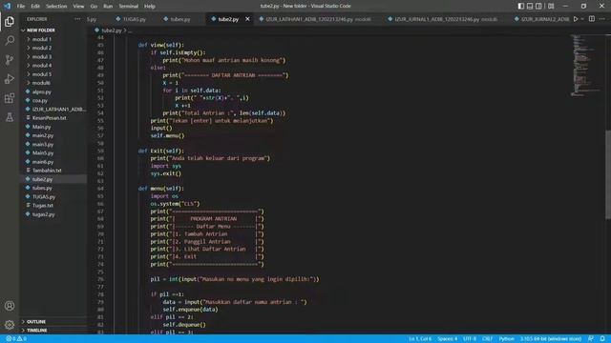Select Python interpreter version in status bar
611x343 pixels.
tap(551, 339)
